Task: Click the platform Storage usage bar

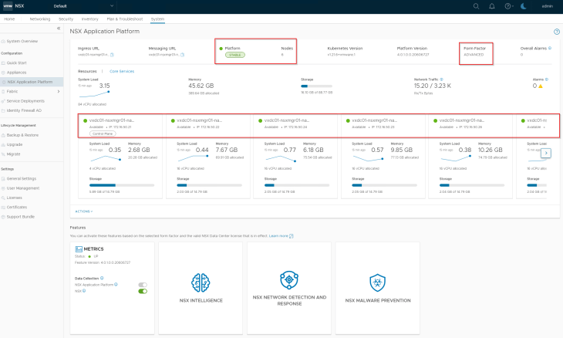Action: pyautogui.click(x=317, y=86)
